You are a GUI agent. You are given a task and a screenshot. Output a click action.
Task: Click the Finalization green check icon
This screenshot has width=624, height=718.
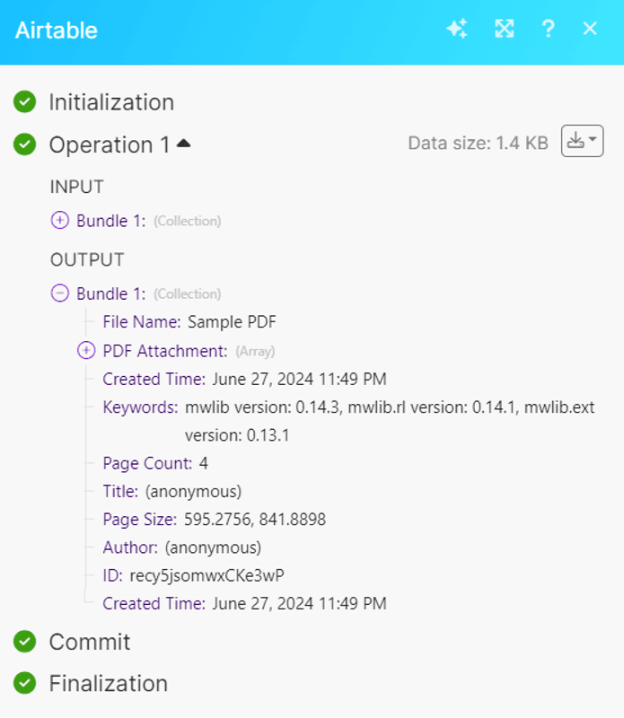coord(25,684)
